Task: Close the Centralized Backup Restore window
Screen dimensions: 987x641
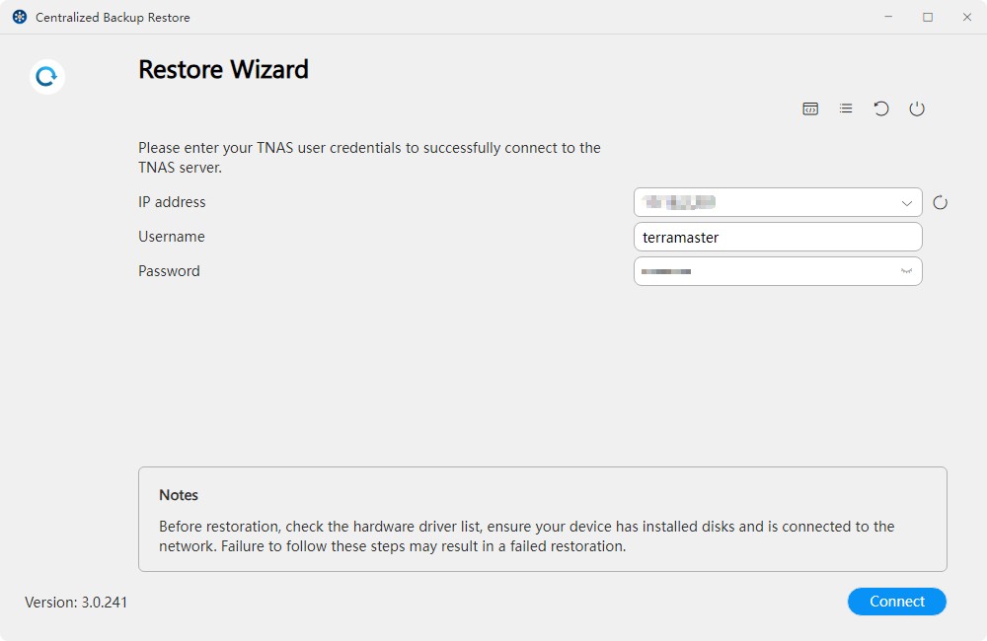Action: [966, 17]
